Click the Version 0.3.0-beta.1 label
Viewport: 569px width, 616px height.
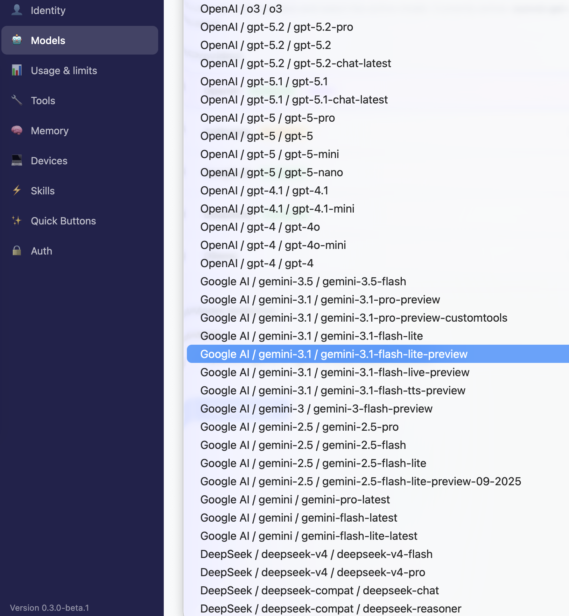[49, 608]
